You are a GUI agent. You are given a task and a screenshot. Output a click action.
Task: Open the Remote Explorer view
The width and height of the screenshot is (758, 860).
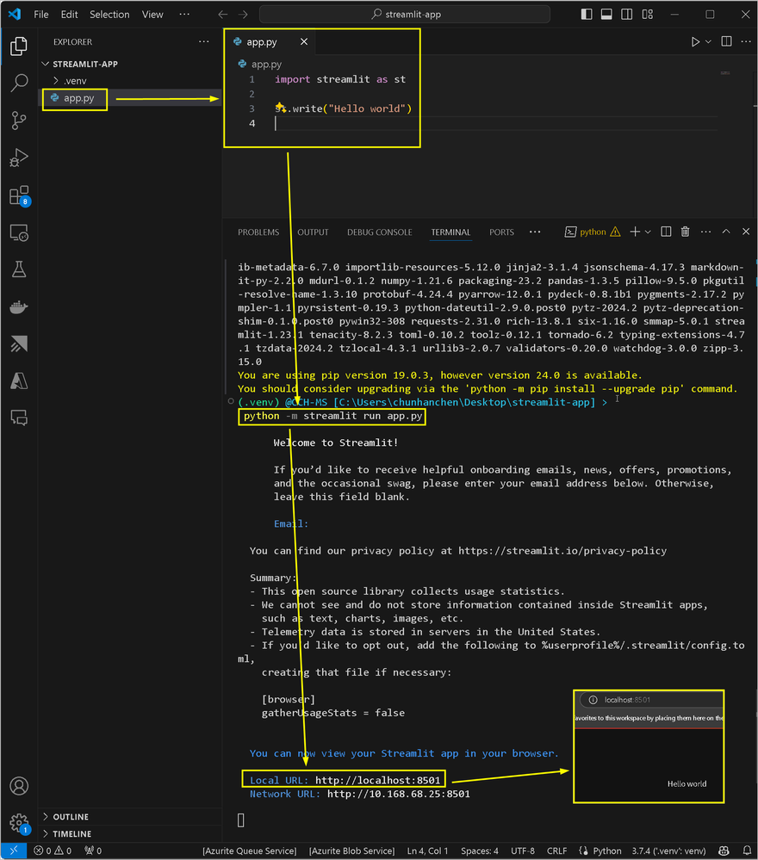coord(19,232)
